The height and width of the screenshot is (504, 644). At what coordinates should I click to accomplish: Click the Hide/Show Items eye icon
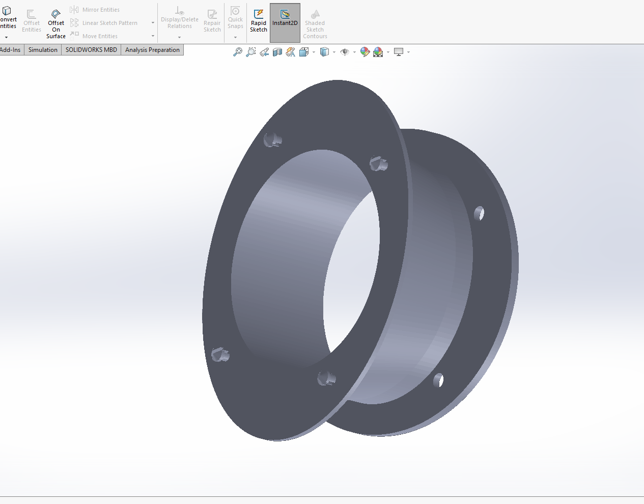pos(345,52)
